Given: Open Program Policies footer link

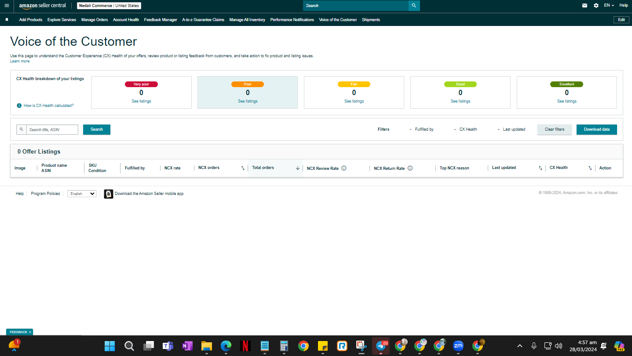Looking at the screenshot, I should click(x=45, y=194).
